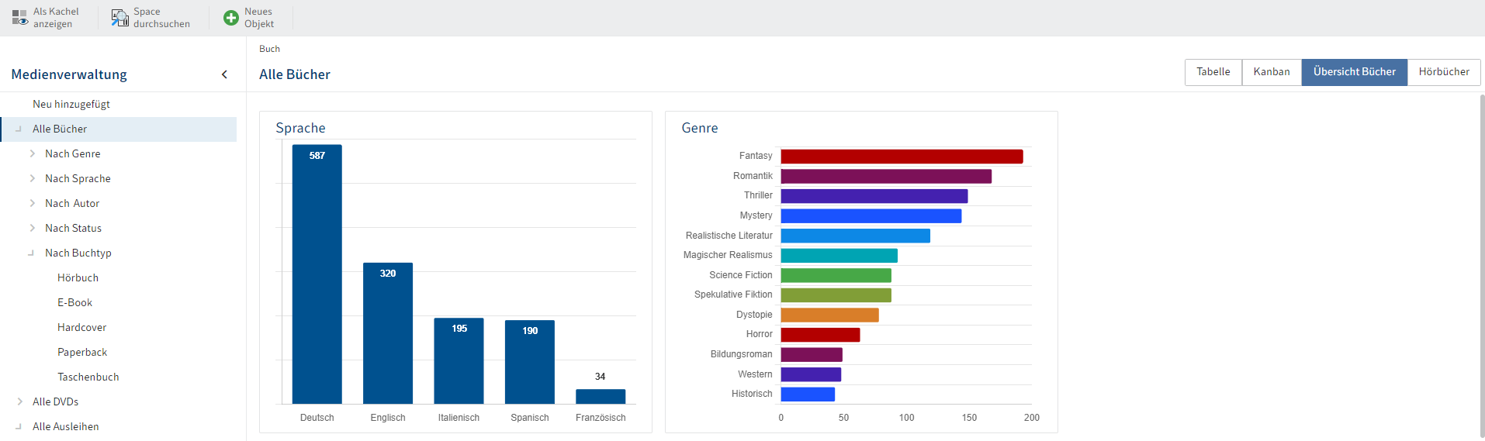
Task: Click the Als Kachel anzeigen icon
Action: pos(19,18)
